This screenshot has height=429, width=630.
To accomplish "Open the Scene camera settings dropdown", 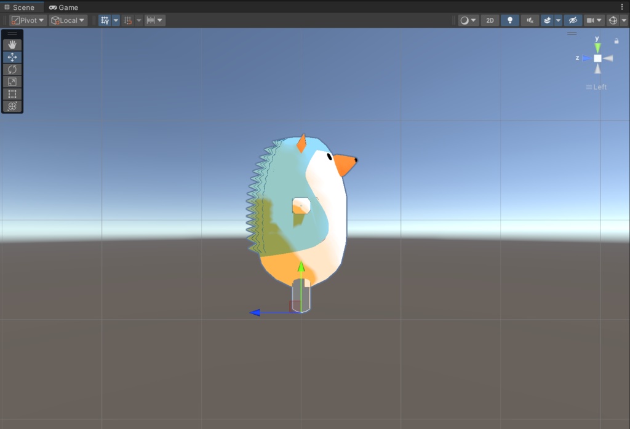I will 594,20.
